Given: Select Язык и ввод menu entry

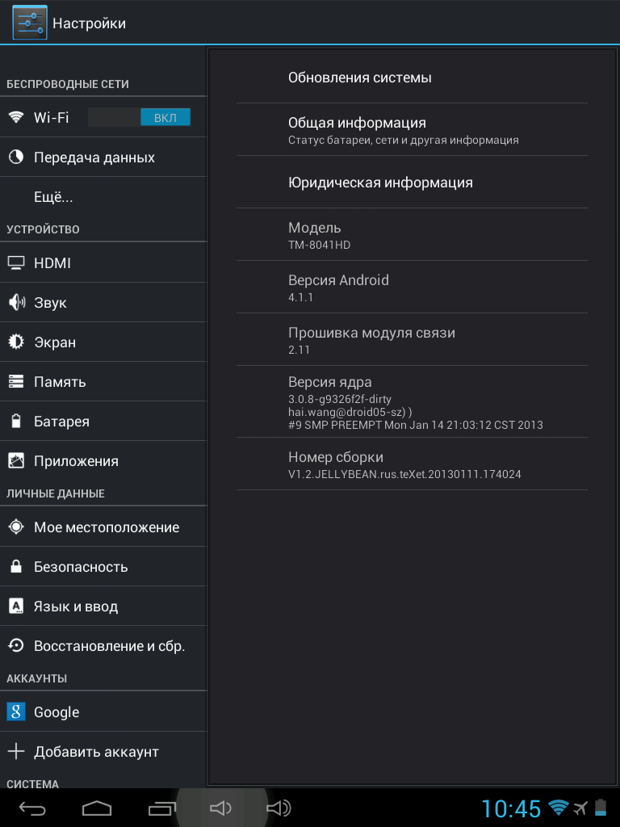Looking at the screenshot, I should (103, 606).
